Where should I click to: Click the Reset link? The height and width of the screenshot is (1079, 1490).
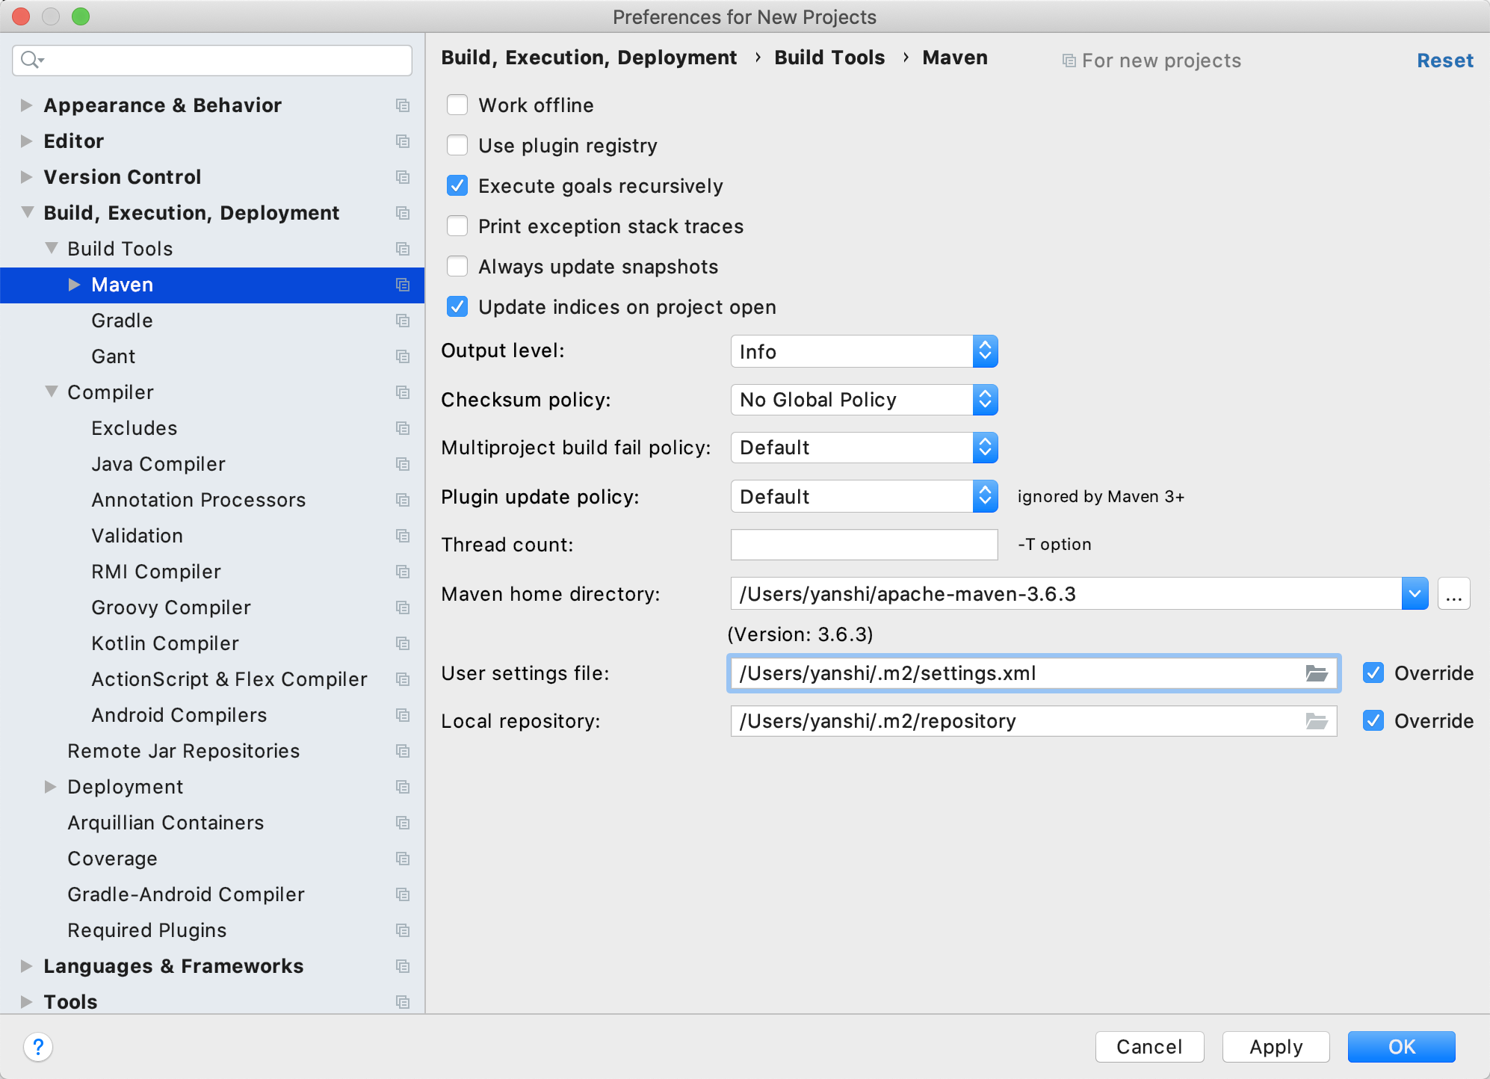1445,61
